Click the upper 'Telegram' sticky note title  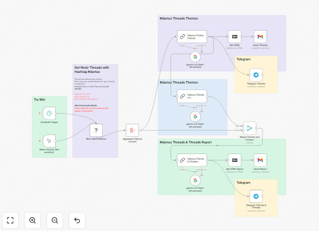click(243, 59)
